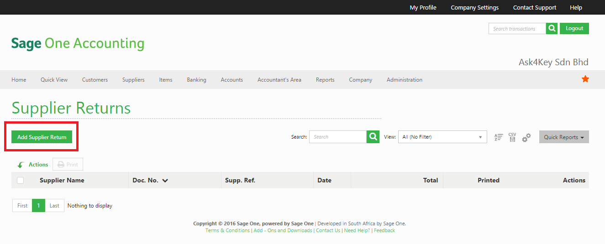Image resolution: width=605 pixels, height=244 pixels.
Task: Click the supplier returns Search field
Action: click(338, 137)
